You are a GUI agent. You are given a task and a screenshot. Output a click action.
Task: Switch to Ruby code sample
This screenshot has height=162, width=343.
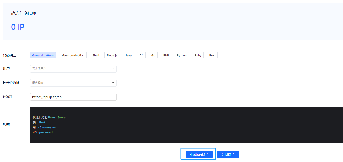click(198, 55)
